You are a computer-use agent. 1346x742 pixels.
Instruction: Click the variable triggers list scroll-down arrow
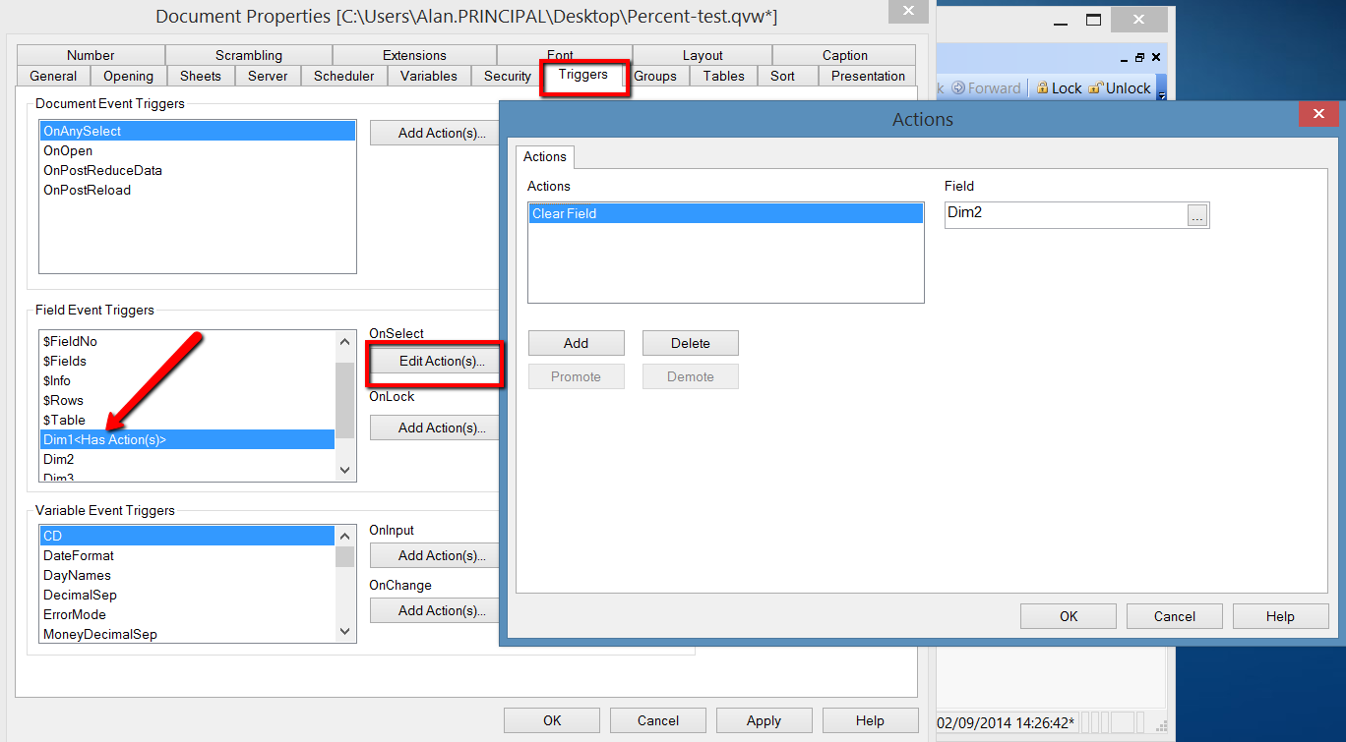(x=344, y=631)
